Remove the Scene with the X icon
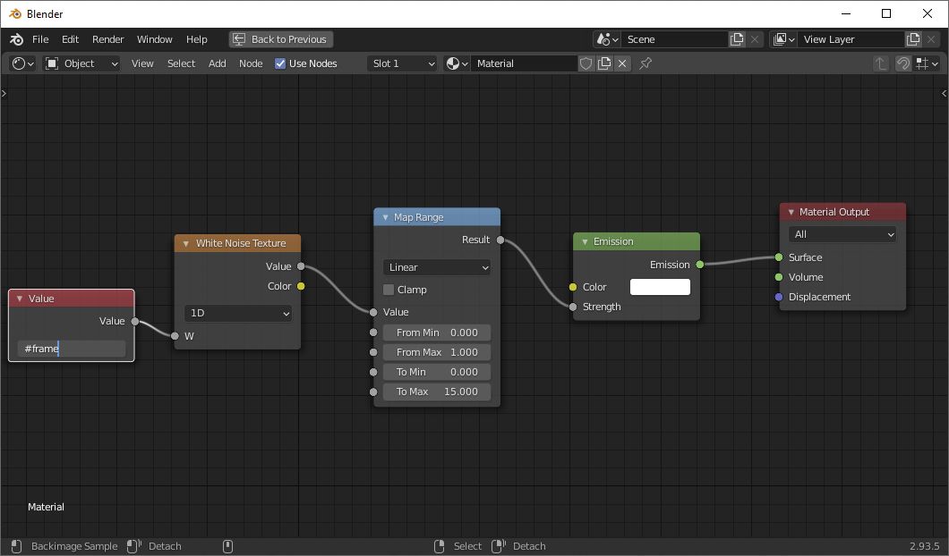 coord(755,39)
